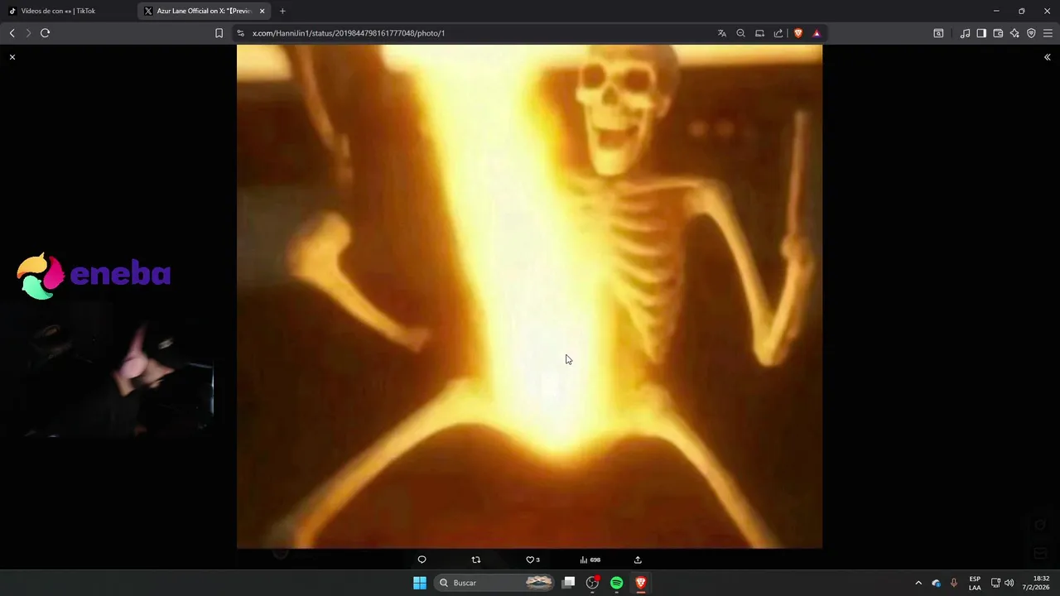Open the tab search icon in the toolbar

coord(938,33)
